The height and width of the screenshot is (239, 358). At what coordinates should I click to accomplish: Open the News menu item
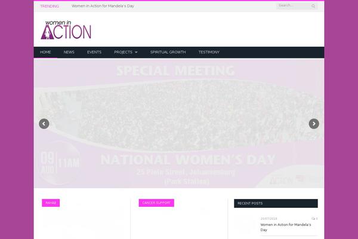point(69,52)
